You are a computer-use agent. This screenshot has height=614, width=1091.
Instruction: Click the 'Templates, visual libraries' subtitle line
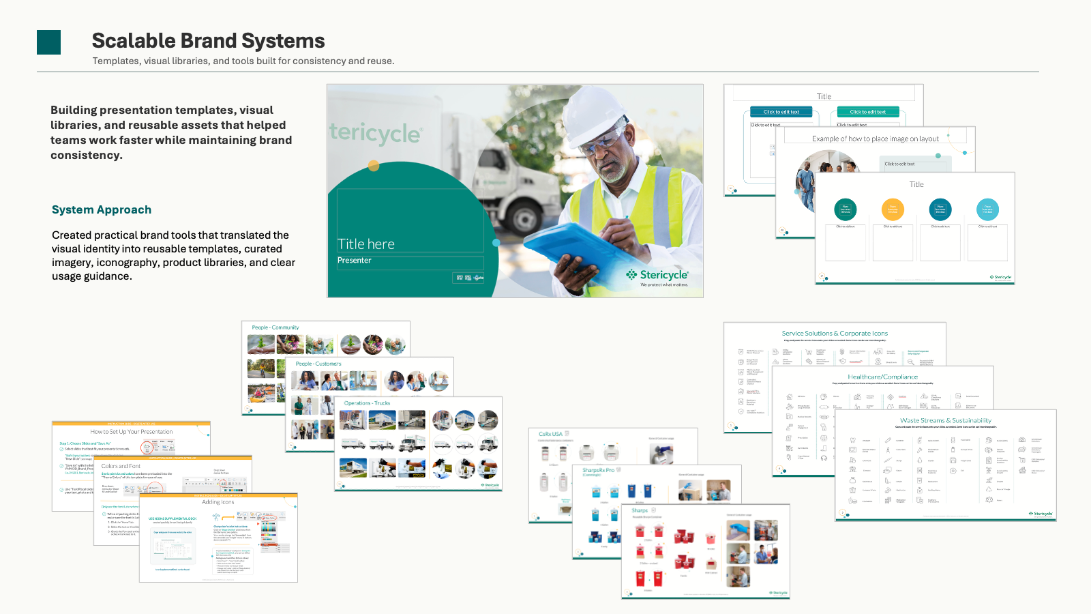[x=243, y=61]
